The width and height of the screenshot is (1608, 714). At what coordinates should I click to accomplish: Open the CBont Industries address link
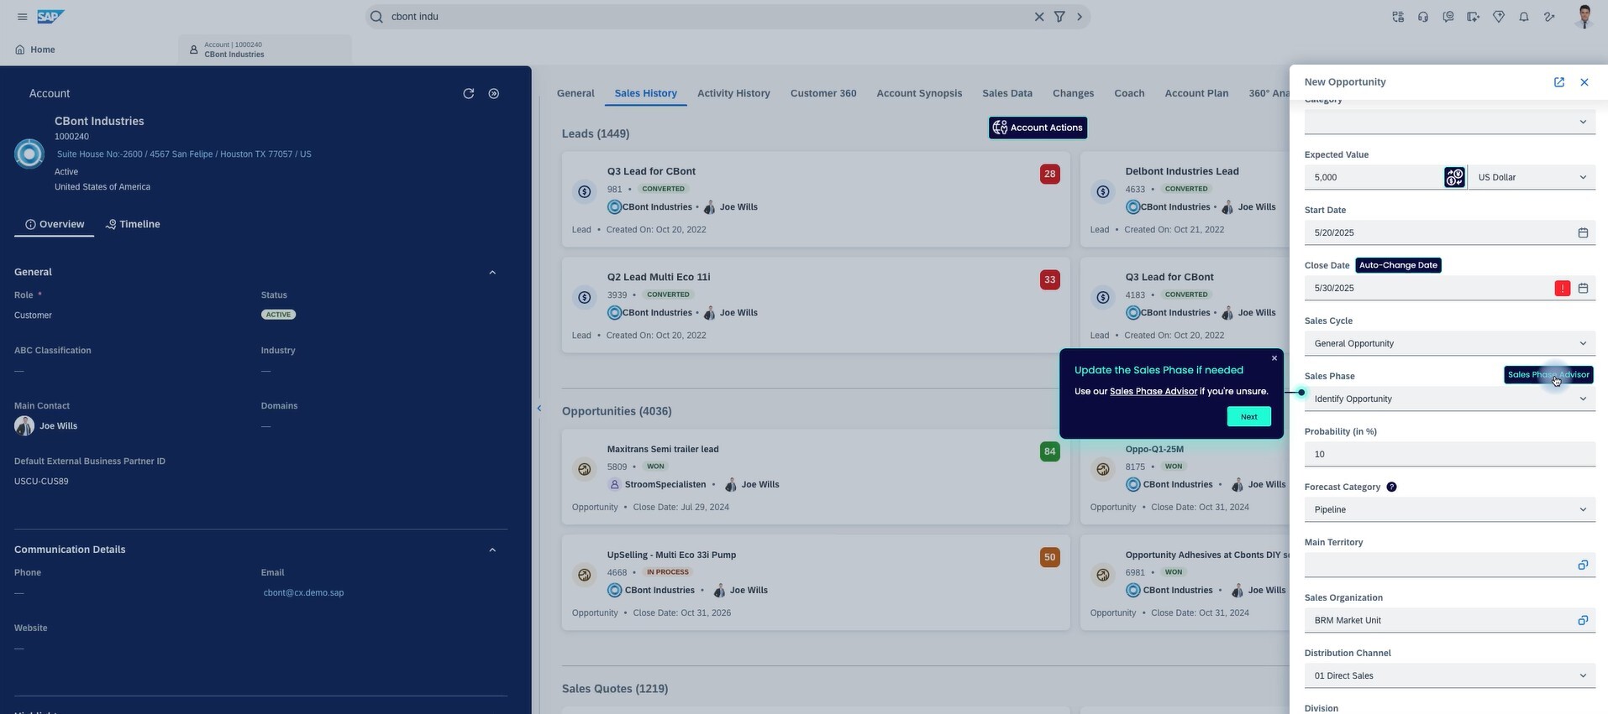coord(184,154)
